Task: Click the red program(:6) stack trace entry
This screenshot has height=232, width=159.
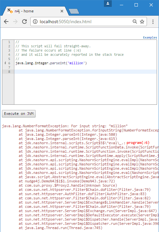Action: (x=138, y=143)
